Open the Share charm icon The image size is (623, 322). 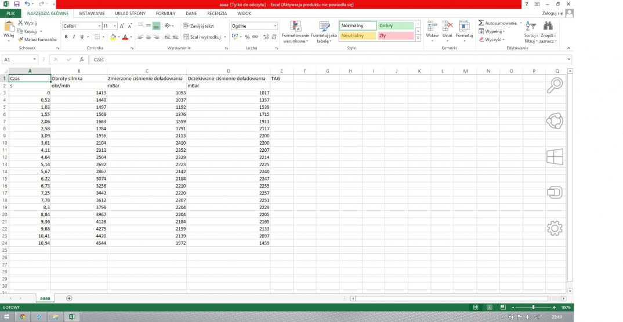(555, 121)
